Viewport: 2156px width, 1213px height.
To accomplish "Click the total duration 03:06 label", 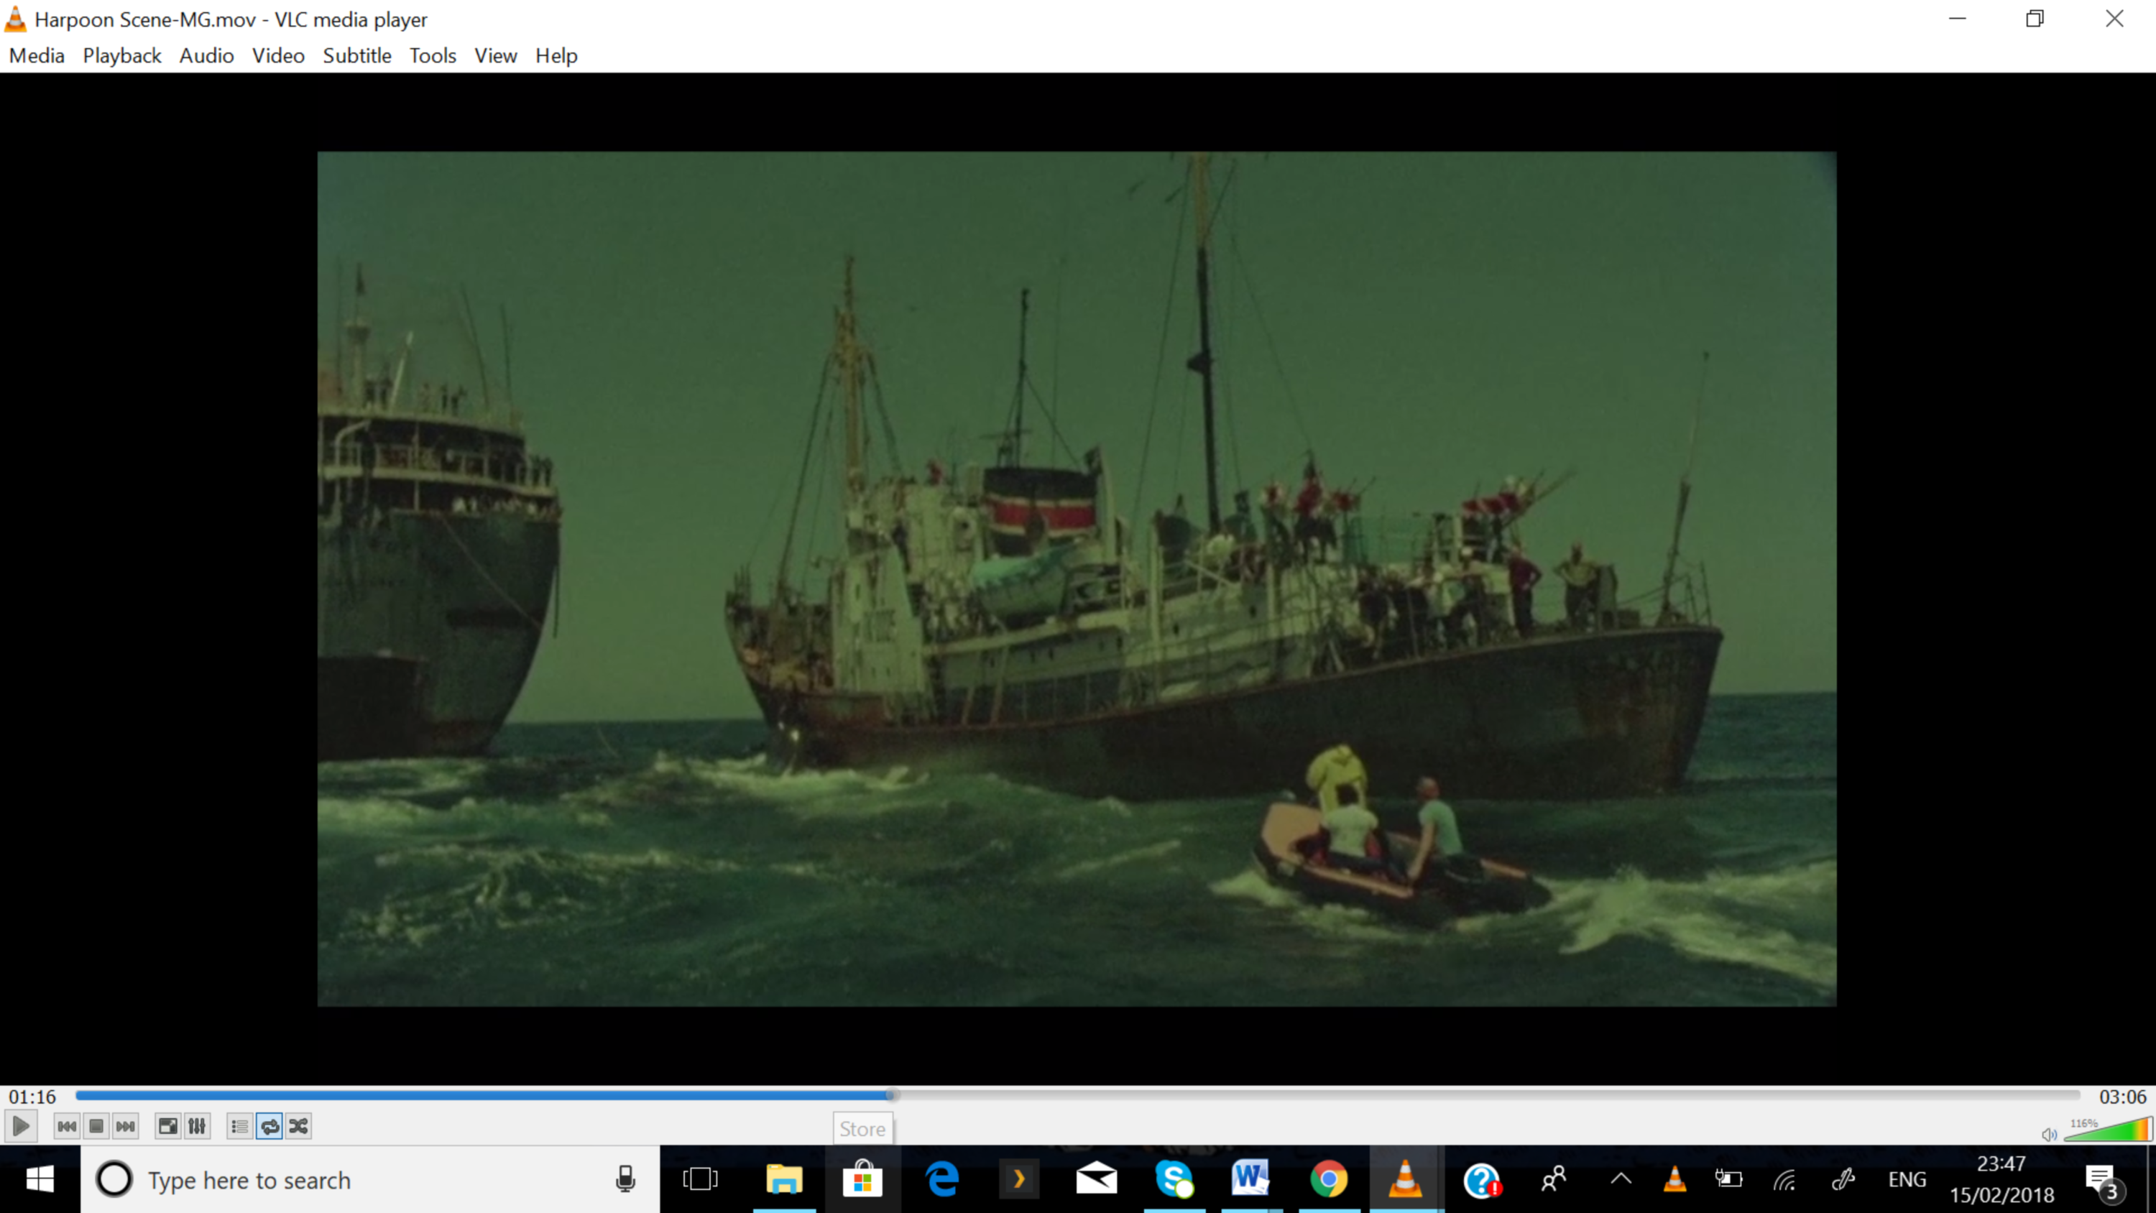I will coord(2122,1097).
